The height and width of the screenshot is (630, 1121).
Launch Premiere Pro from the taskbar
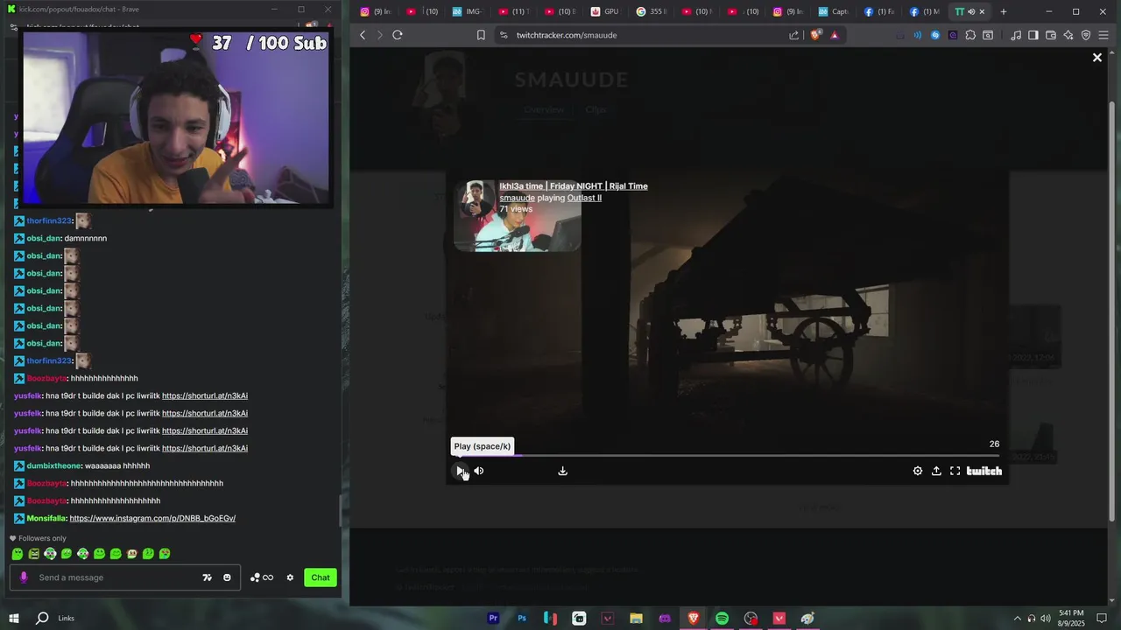493,619
